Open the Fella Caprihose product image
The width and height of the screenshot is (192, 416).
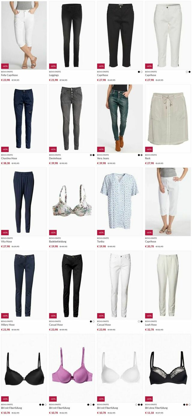(24, 35)
